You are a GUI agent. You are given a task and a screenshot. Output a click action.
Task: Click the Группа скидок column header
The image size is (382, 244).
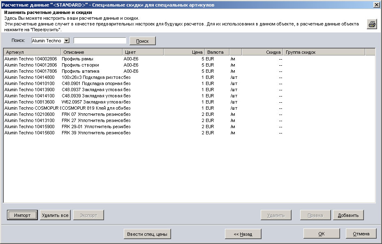coord(324,52)
